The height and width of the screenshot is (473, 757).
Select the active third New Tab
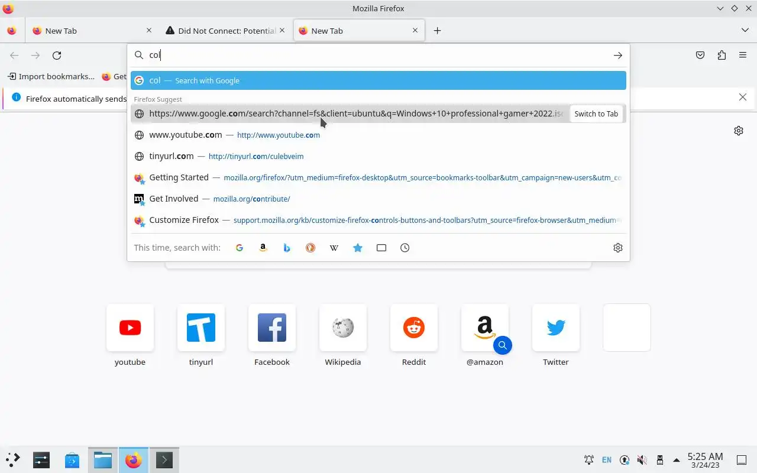click(359, 31)
